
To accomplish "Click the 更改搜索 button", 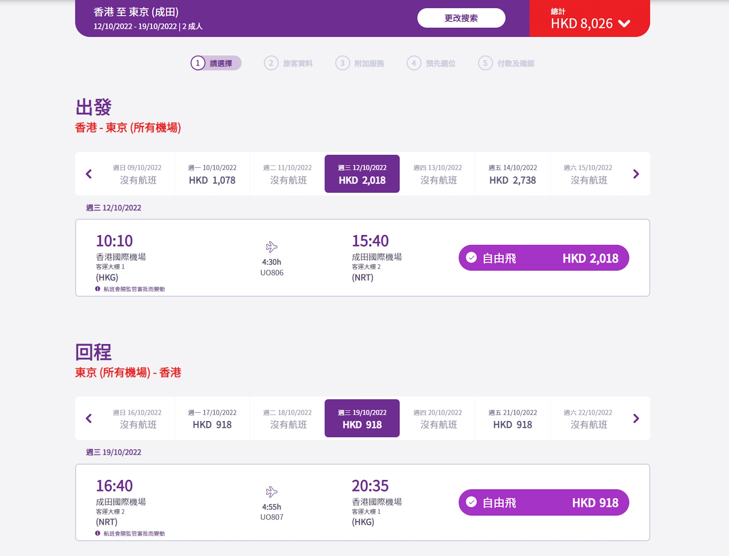I will 461,18.
